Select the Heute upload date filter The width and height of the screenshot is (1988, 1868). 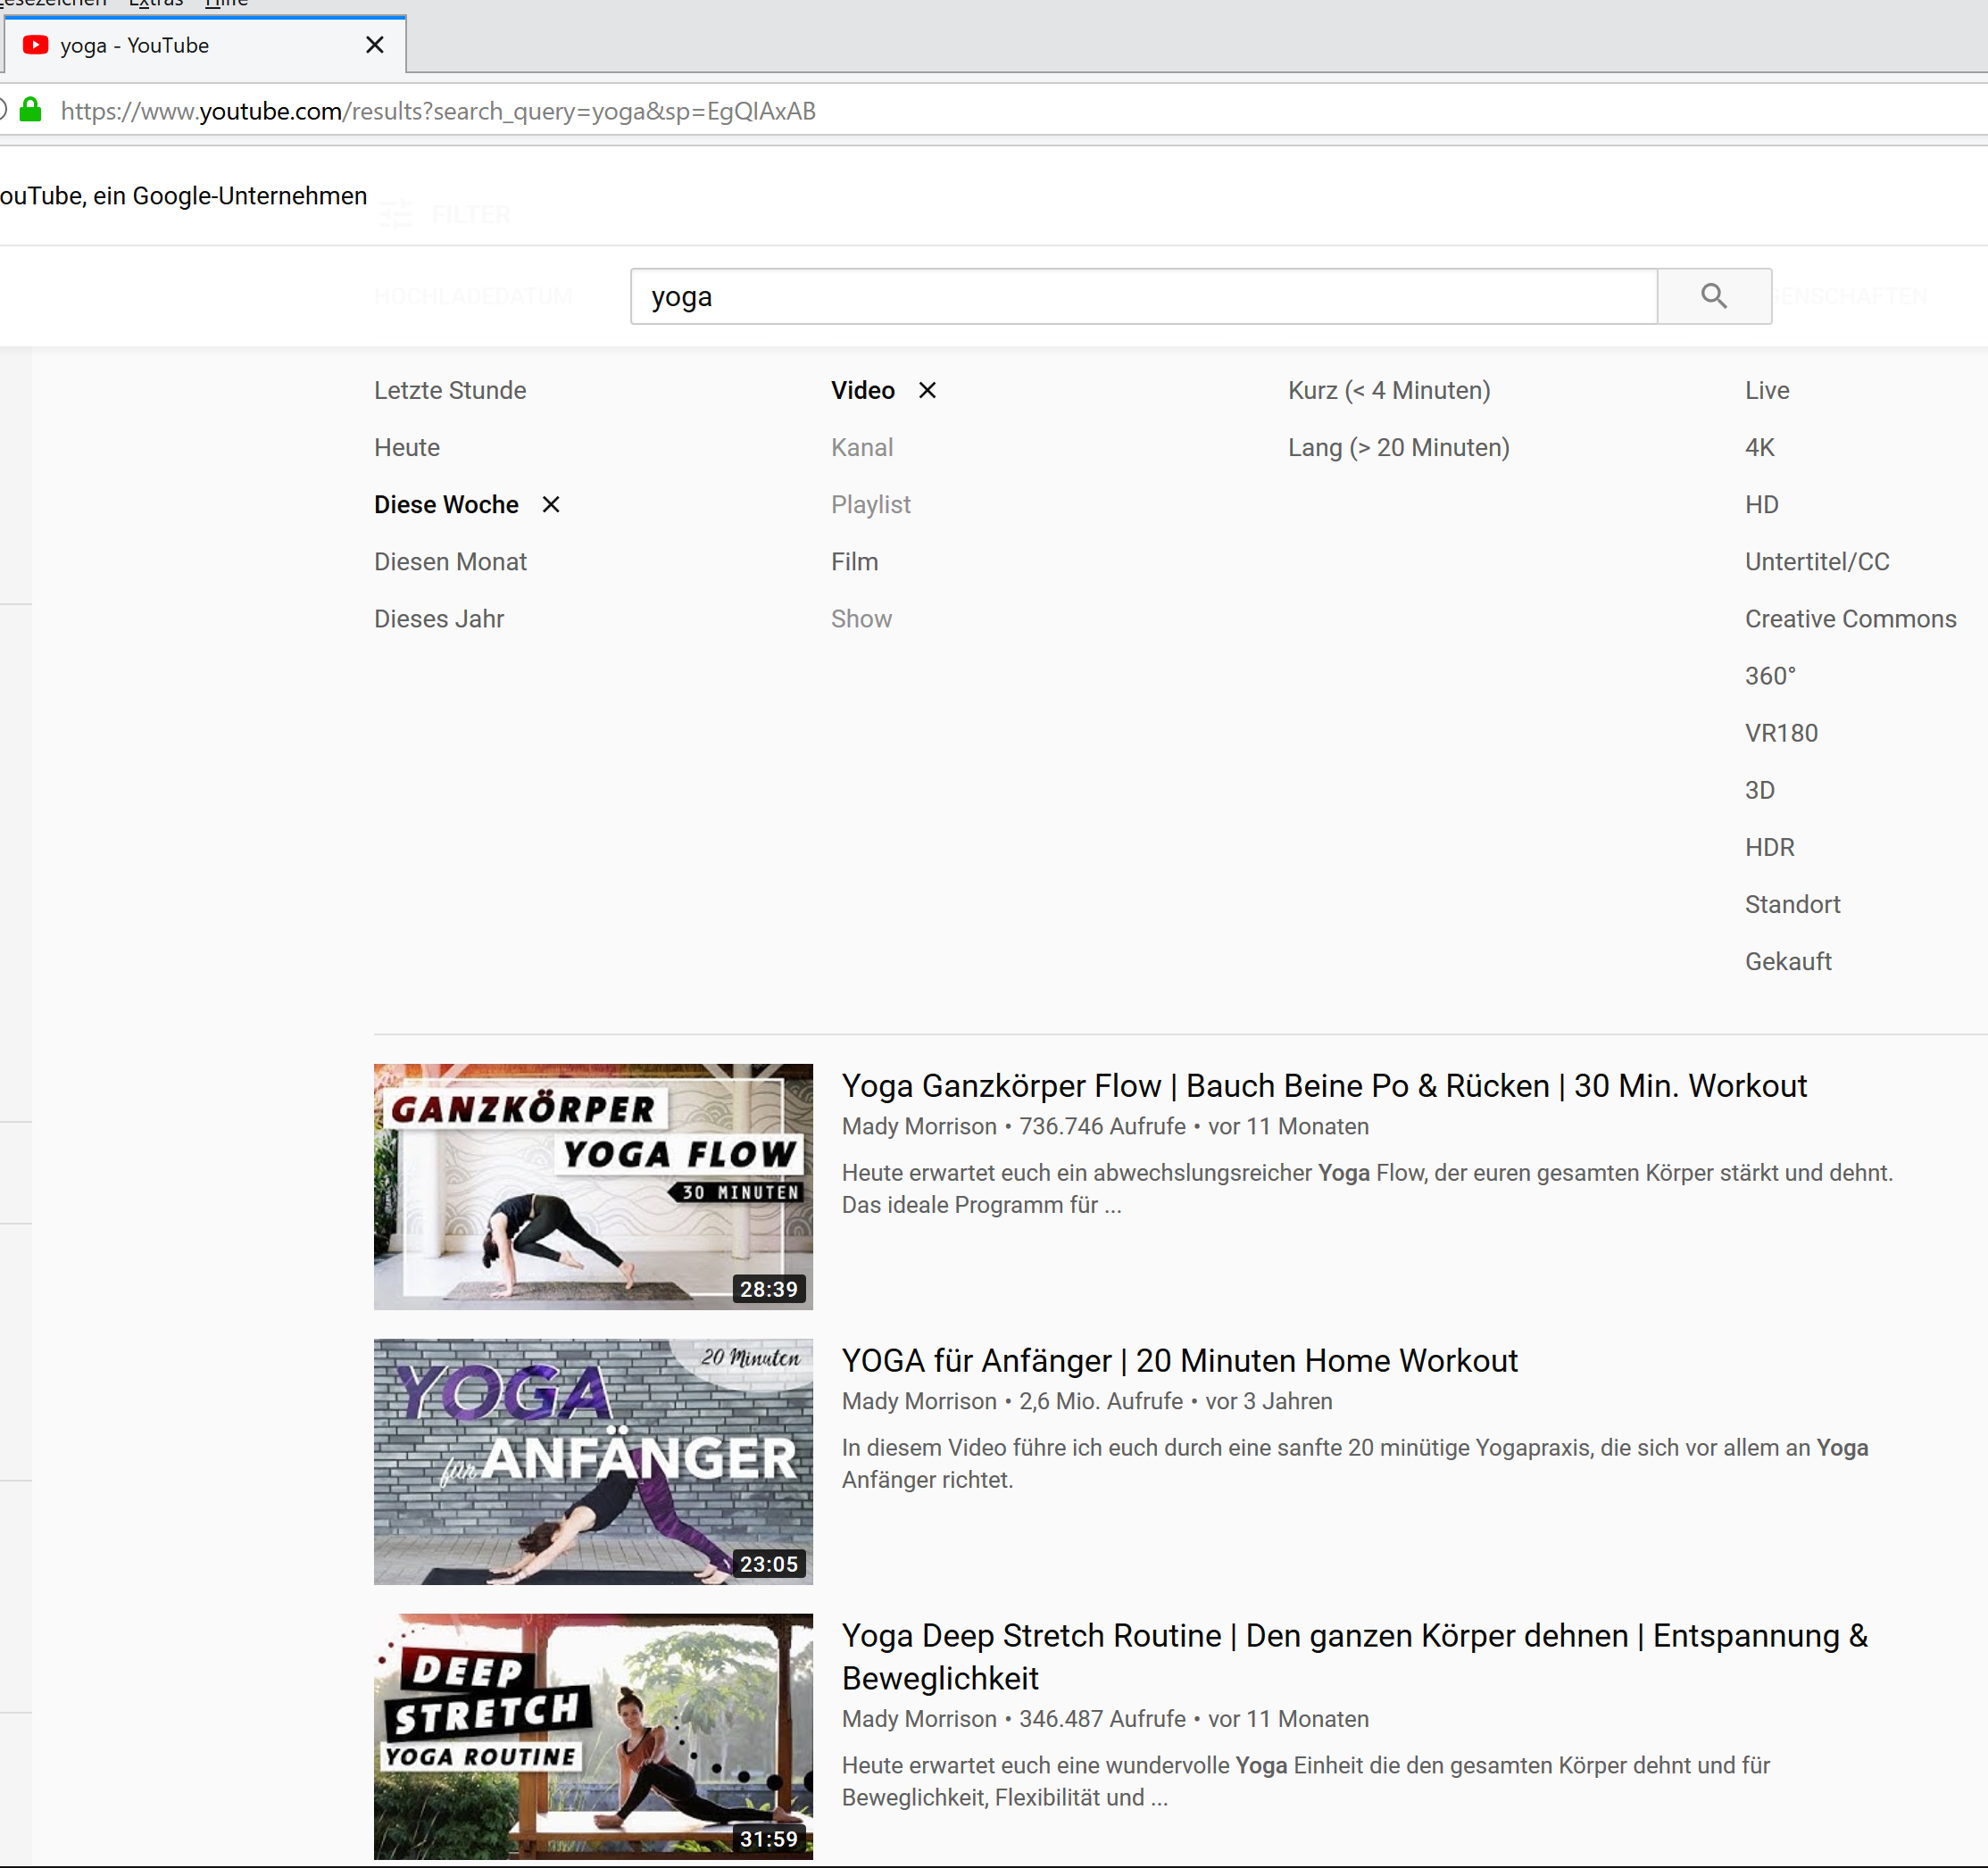coord(407,447)
